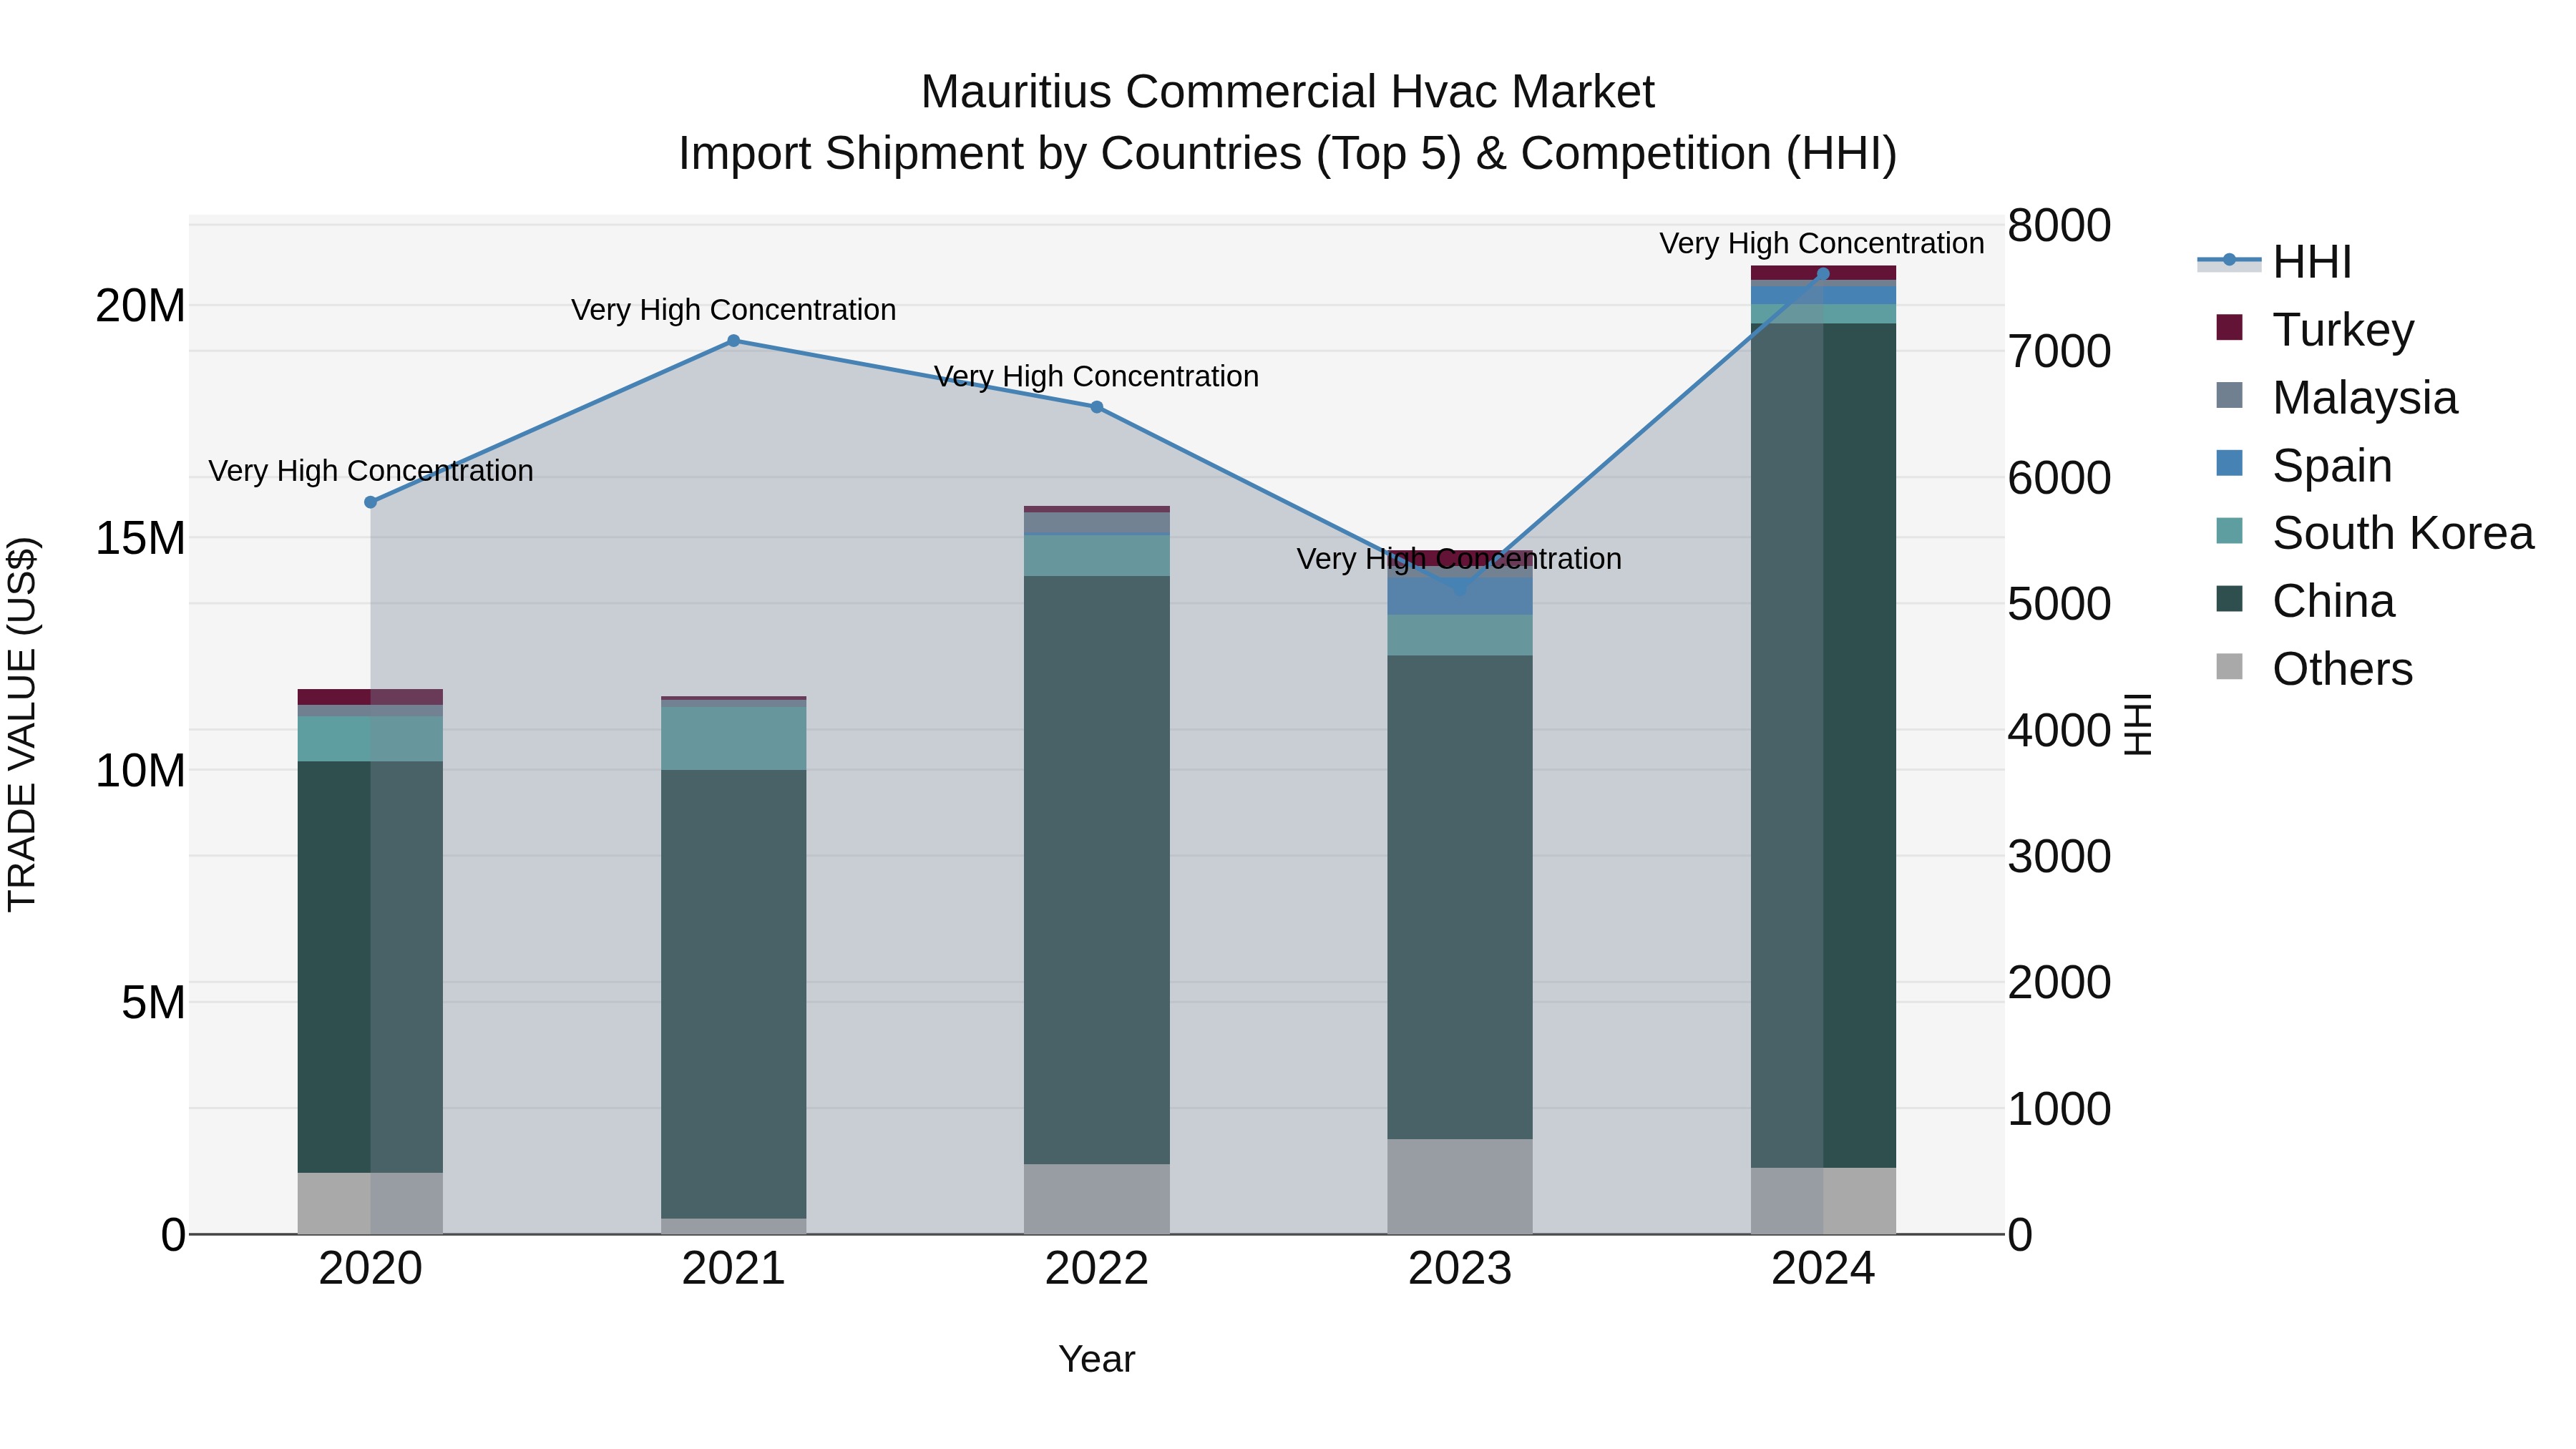Select the China bar segment for 2022
2576x1449 pixels.
(1097, 870)
